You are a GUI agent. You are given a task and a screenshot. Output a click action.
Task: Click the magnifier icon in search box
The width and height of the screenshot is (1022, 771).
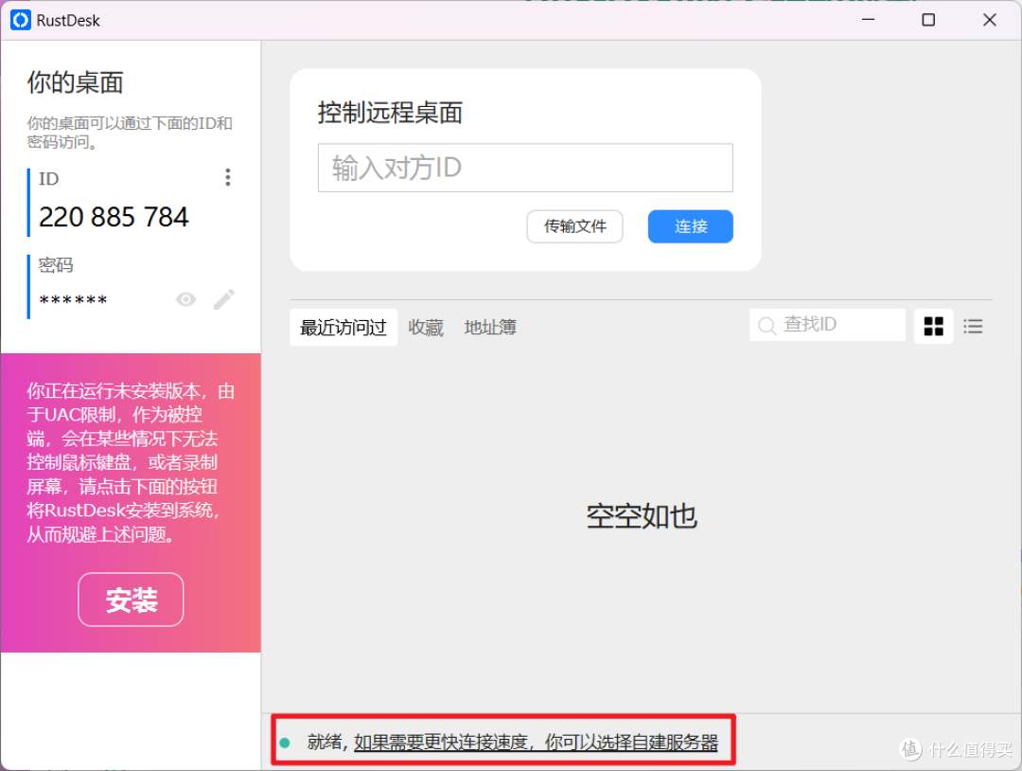(x=767, y=325)
